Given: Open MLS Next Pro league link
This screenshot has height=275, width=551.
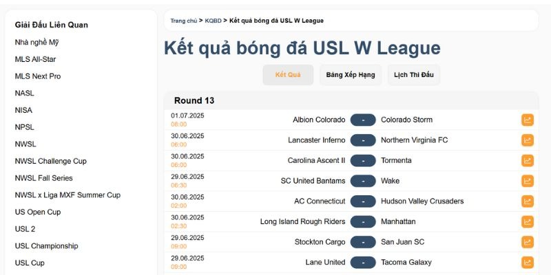Looking at the screenshot, I should point(38,76).
